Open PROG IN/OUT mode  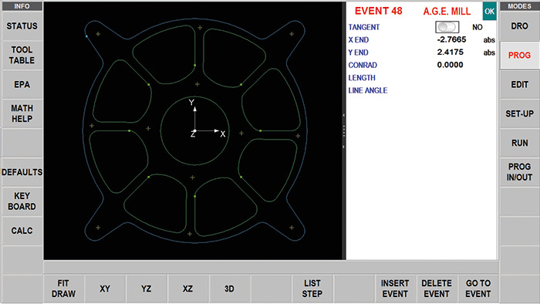click(519, 172)
